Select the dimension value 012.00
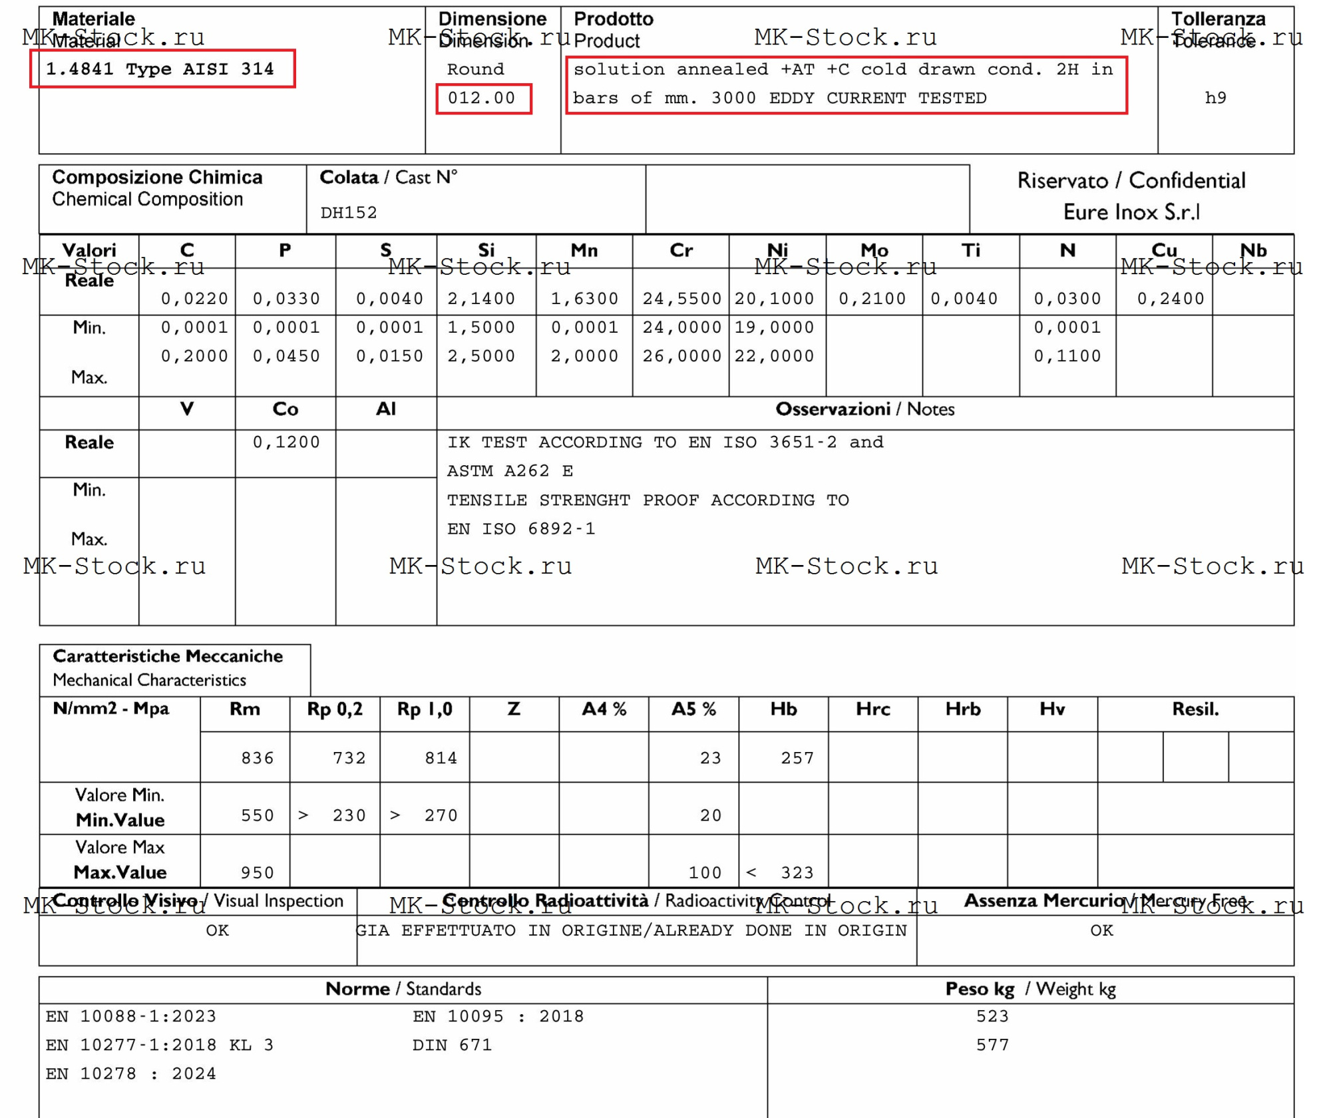Image resolution: width=1331 pixels, height=1118 pixels. 482,98
